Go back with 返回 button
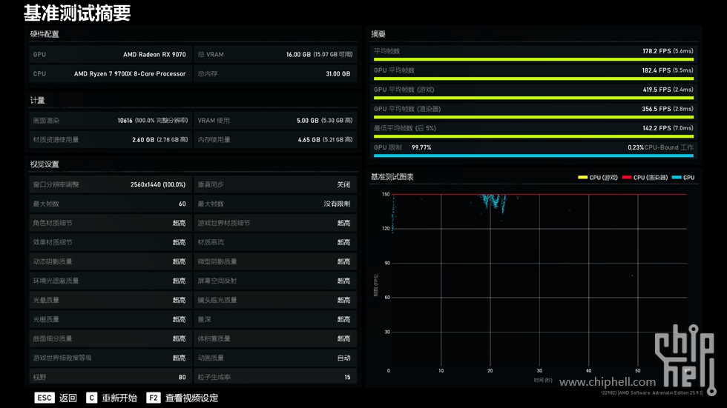 click(68, 398)
